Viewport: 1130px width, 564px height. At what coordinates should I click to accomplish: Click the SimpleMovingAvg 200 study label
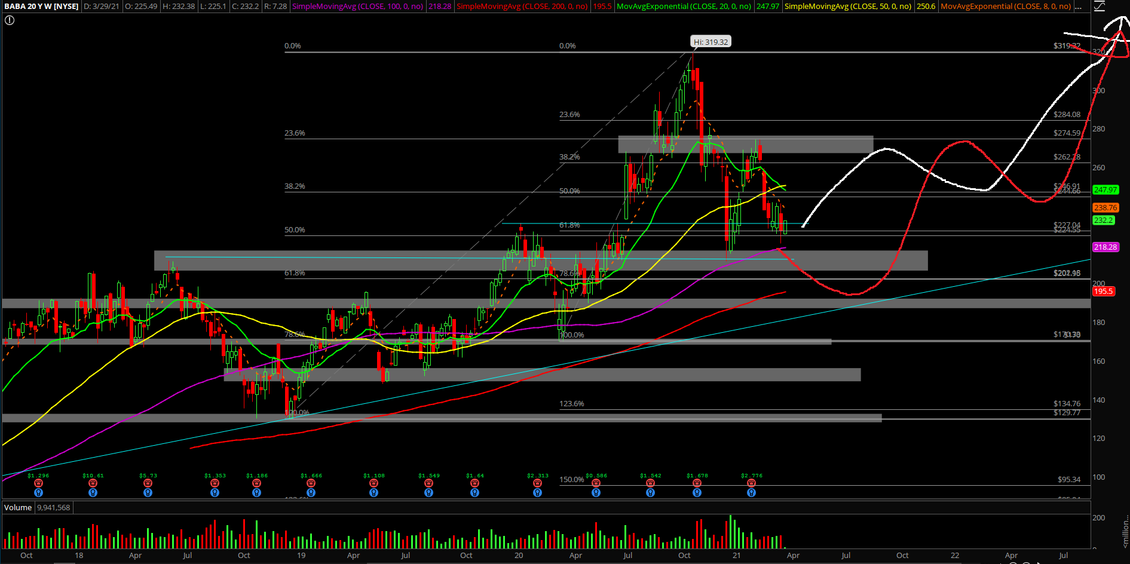coord(522,7)
